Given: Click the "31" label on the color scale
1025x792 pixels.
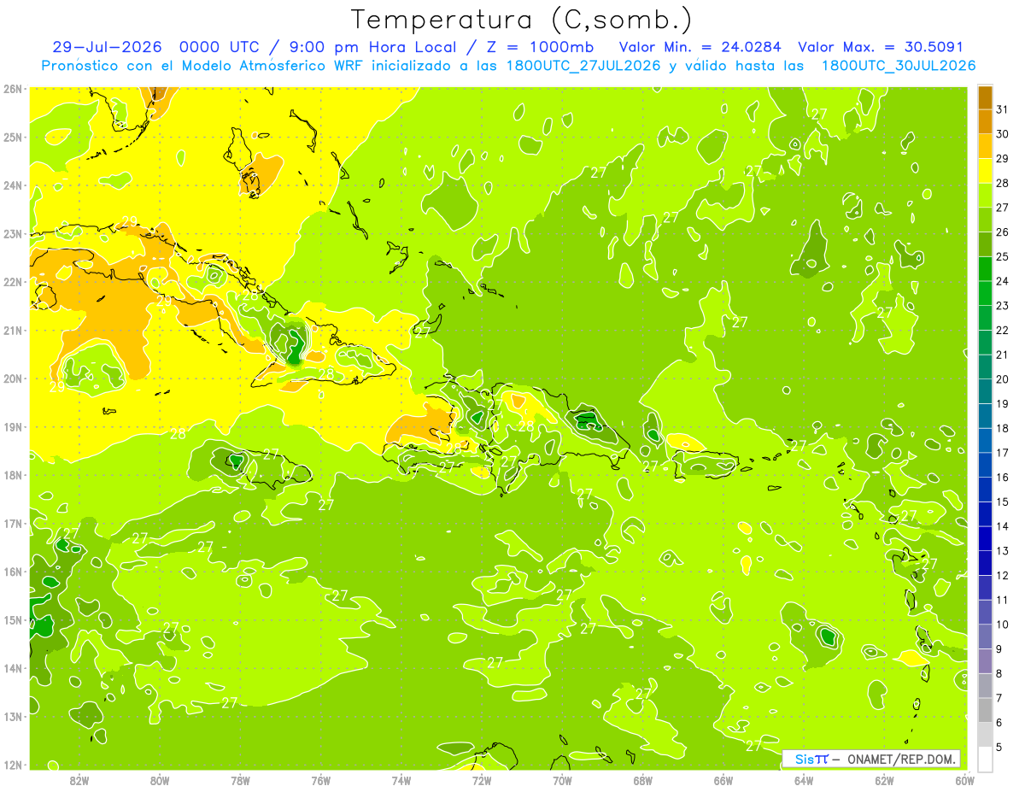Looking at the screenshot, I should [x=1002, y=109].
